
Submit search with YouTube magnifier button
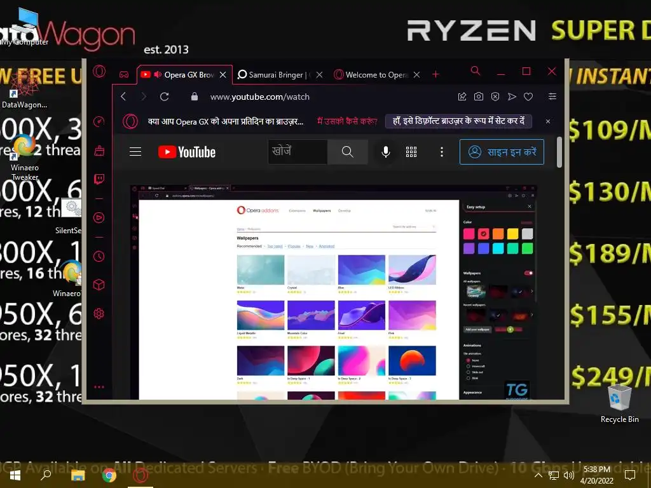coord(348,152)
